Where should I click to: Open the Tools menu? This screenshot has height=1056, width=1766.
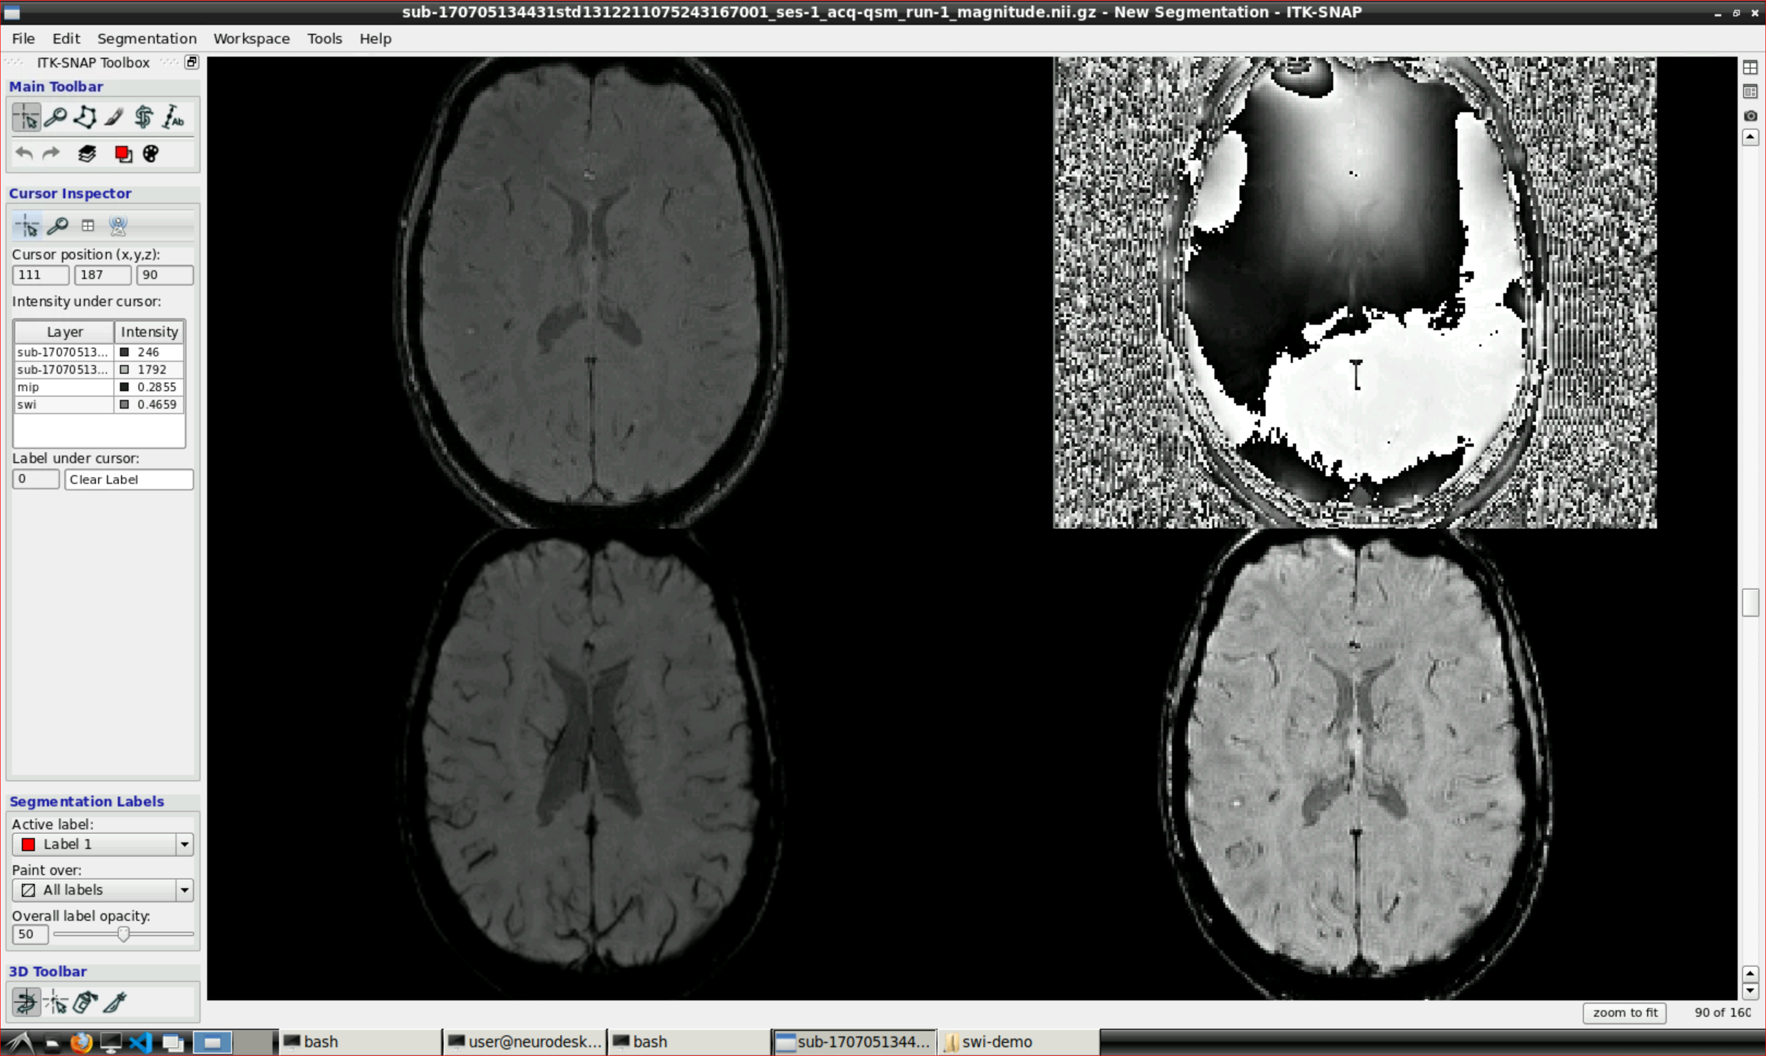point(325,39)
